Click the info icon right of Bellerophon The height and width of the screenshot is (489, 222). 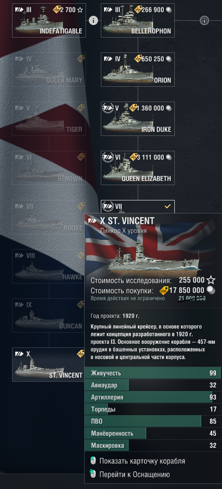(x=204, y=20)
